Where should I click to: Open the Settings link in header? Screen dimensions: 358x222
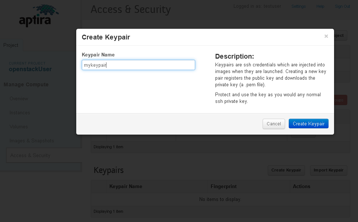tap(298, 6)
